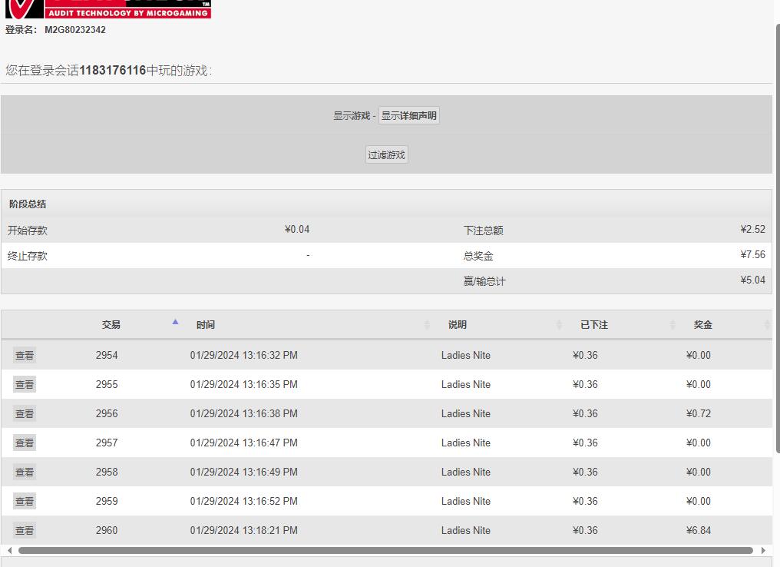The width and height of the screenshot is (780, 567).
Task: Click the 开始存款 value ¥0.04
Action: (297, 230)
